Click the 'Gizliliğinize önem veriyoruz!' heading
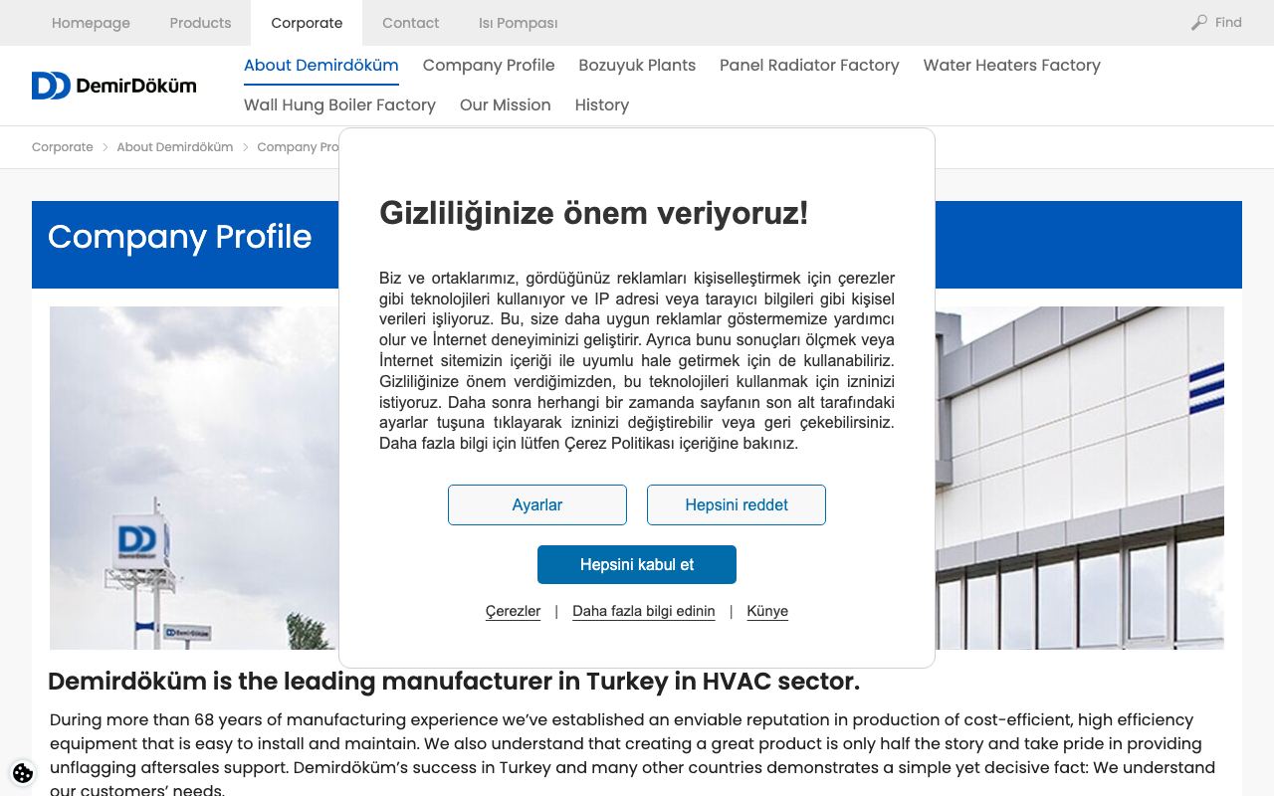 pyautogui.click(x=593, y=213)
